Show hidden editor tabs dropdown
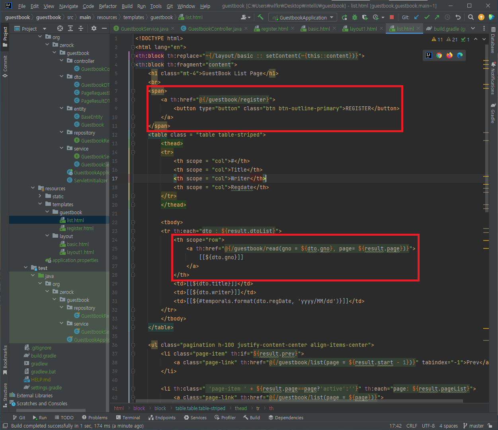 pos(473,28)
